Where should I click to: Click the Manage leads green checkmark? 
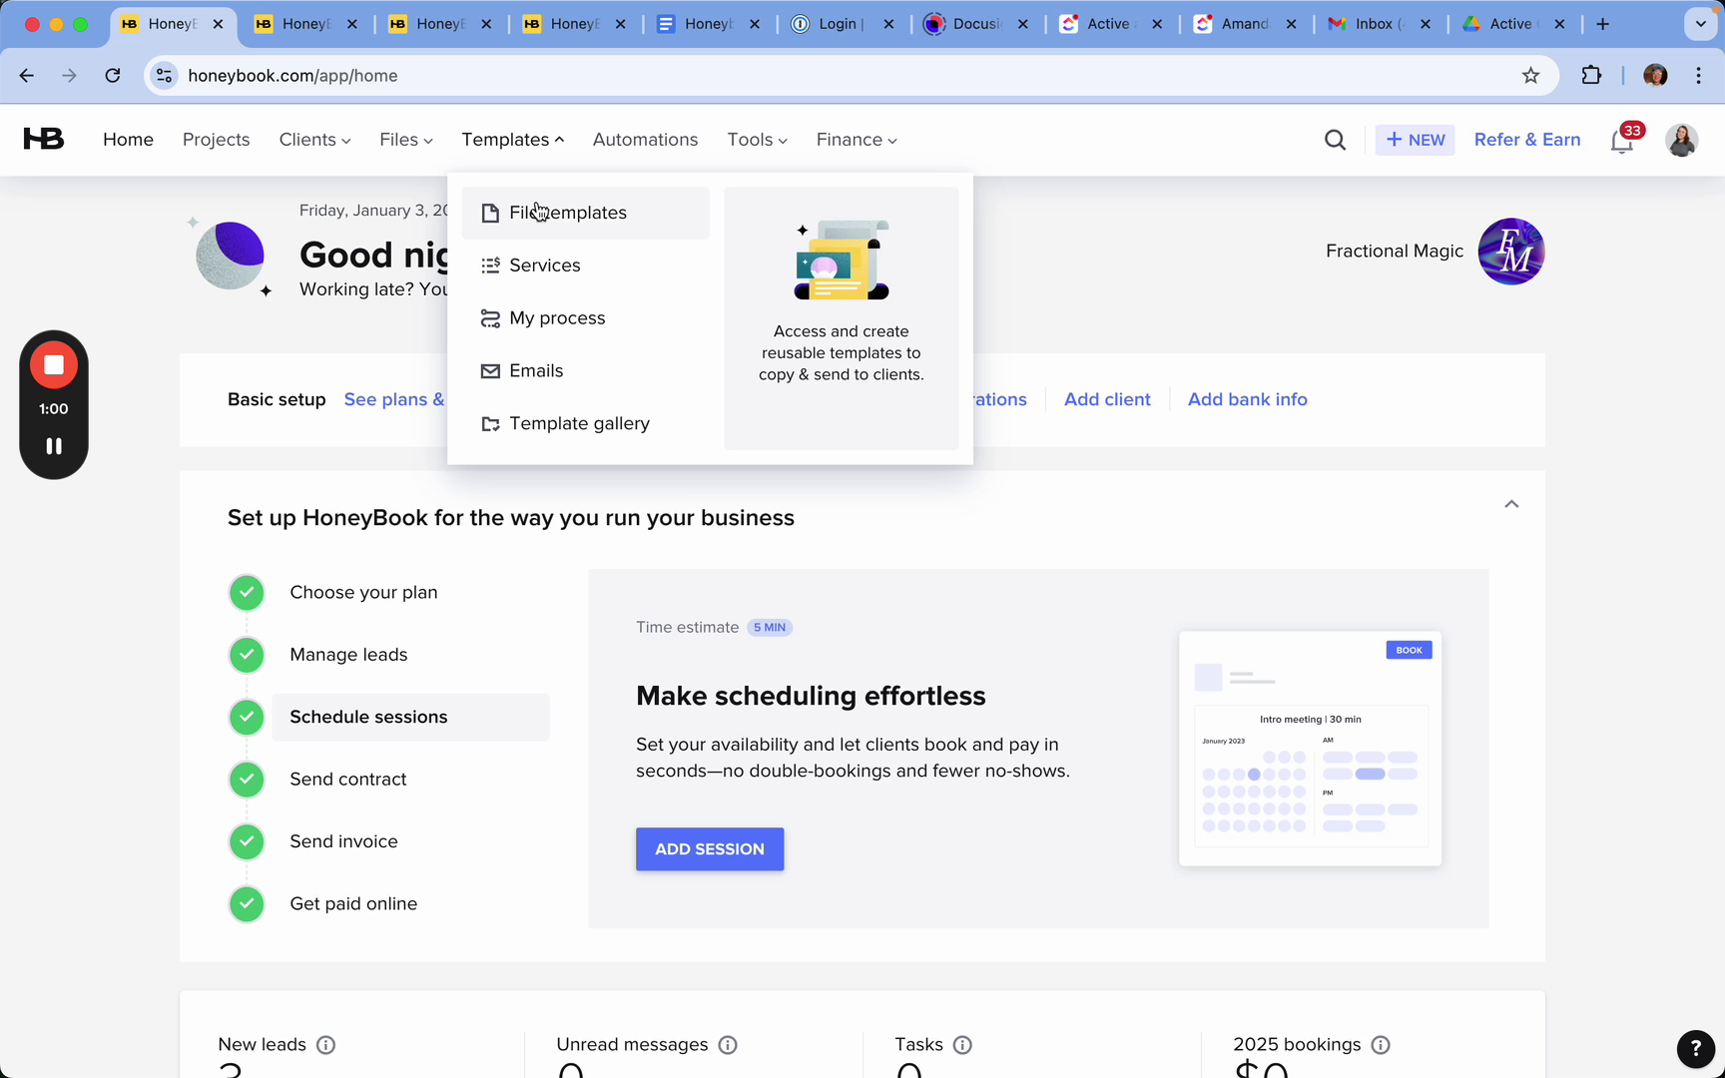coord(247,656)
